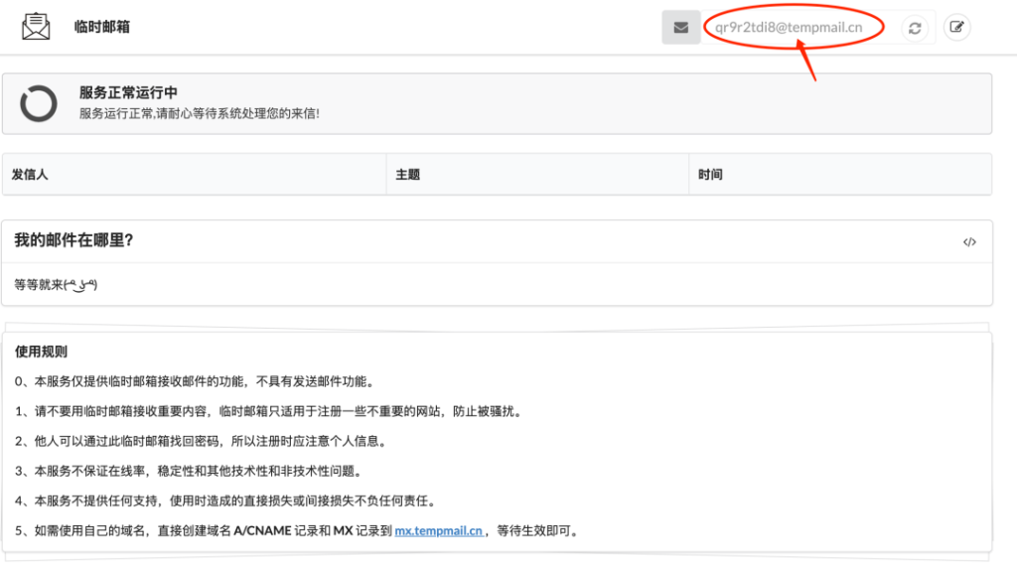The width and height of the screenshot is (1017, 564).
Task: Refresh the temporary email address
Action: pos(915,27)
